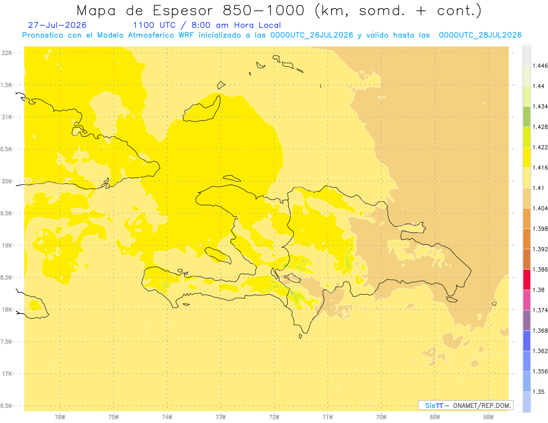
Task: Choose the pale yellow 1.41–1.416 swatch
Action: [527, 178]
